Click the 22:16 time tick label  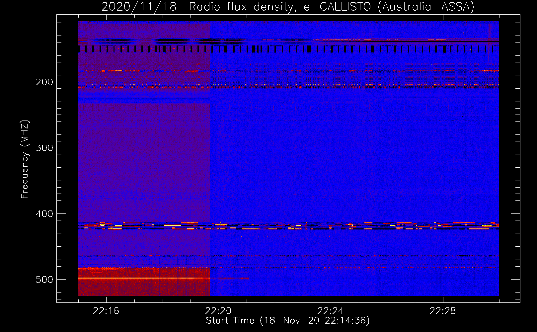coord(106,311)
